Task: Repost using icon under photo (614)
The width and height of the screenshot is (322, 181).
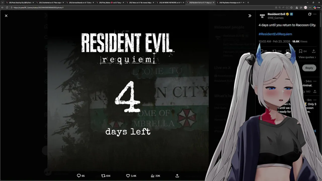Action: 106,176
